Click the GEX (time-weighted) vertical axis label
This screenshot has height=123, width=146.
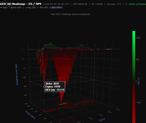tap(17, 75)
